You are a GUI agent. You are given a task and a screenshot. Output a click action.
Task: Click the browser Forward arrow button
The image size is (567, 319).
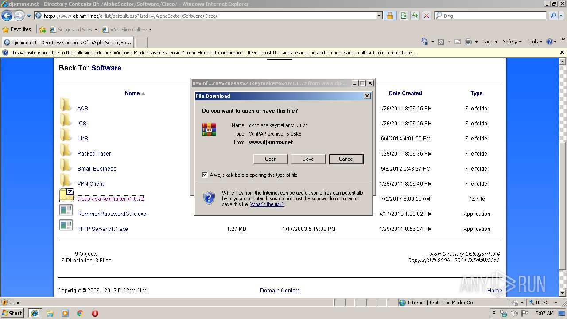19,16
